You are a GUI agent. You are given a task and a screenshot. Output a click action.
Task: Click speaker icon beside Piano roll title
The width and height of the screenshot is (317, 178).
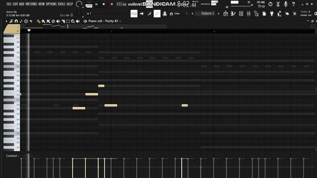tap(85, 21)
